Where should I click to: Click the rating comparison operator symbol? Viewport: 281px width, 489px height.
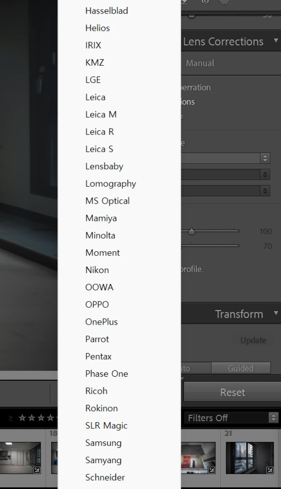click(10, 418)
